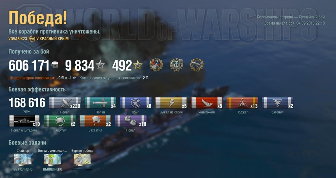Click the Защитил base defense ribbon

coord(60,121)
